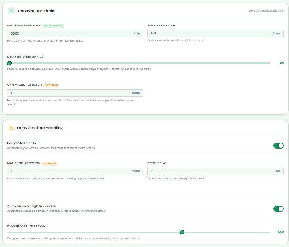Click the 'Retry failed emails' label
The height and width of the screenshot is (247, 289).
22,143
